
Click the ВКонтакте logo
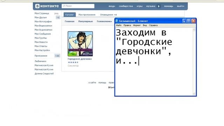point(47,6)
